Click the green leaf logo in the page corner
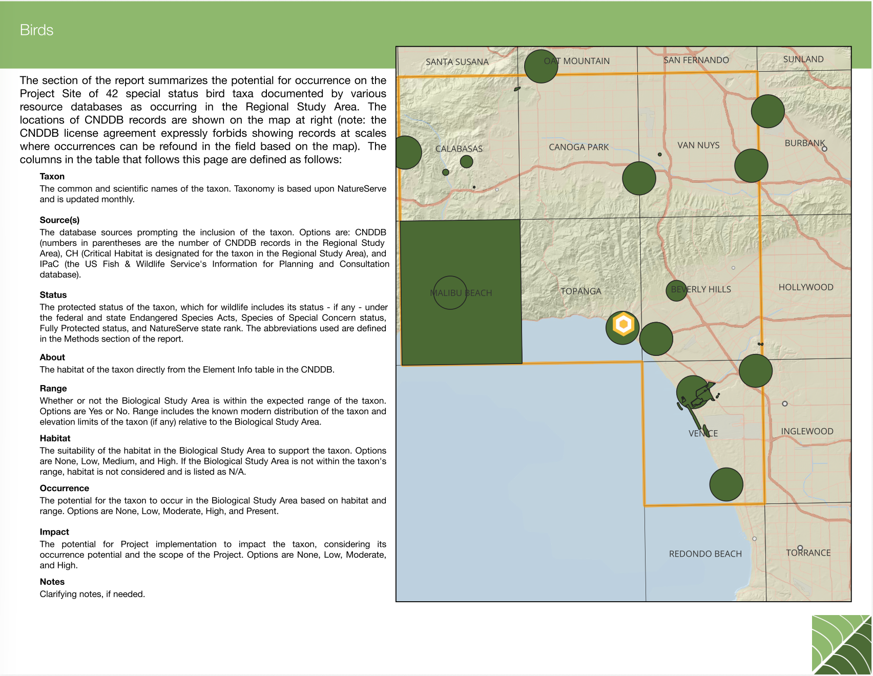The width and height of the screenshot is (873, 676). 841,644
